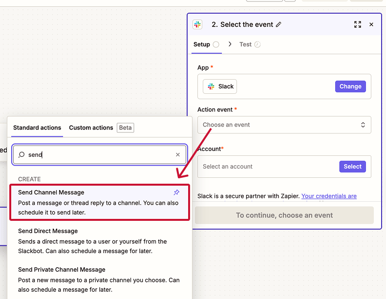The image size is (386, 299).
Task: Pin the Send Channel Message action
Action: click(x=176, y=192)
